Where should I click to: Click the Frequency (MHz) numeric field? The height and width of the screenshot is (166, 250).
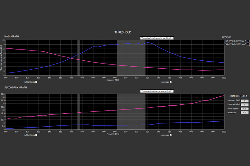pyautogui.click(x=245, y=101)
